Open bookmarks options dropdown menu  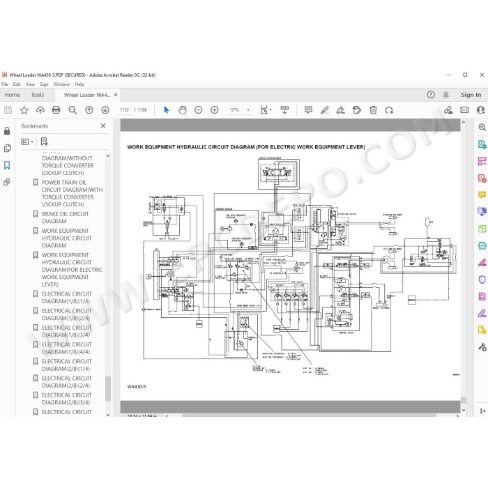click(x=27, y=142)
